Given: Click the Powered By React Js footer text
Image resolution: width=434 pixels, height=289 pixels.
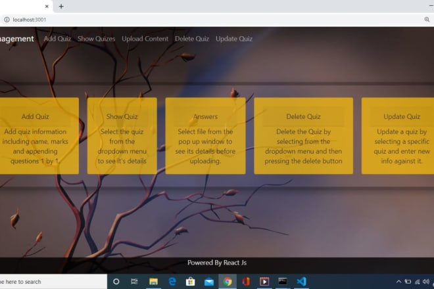Looking at the screenshot, I should click(x=217, y=263).
